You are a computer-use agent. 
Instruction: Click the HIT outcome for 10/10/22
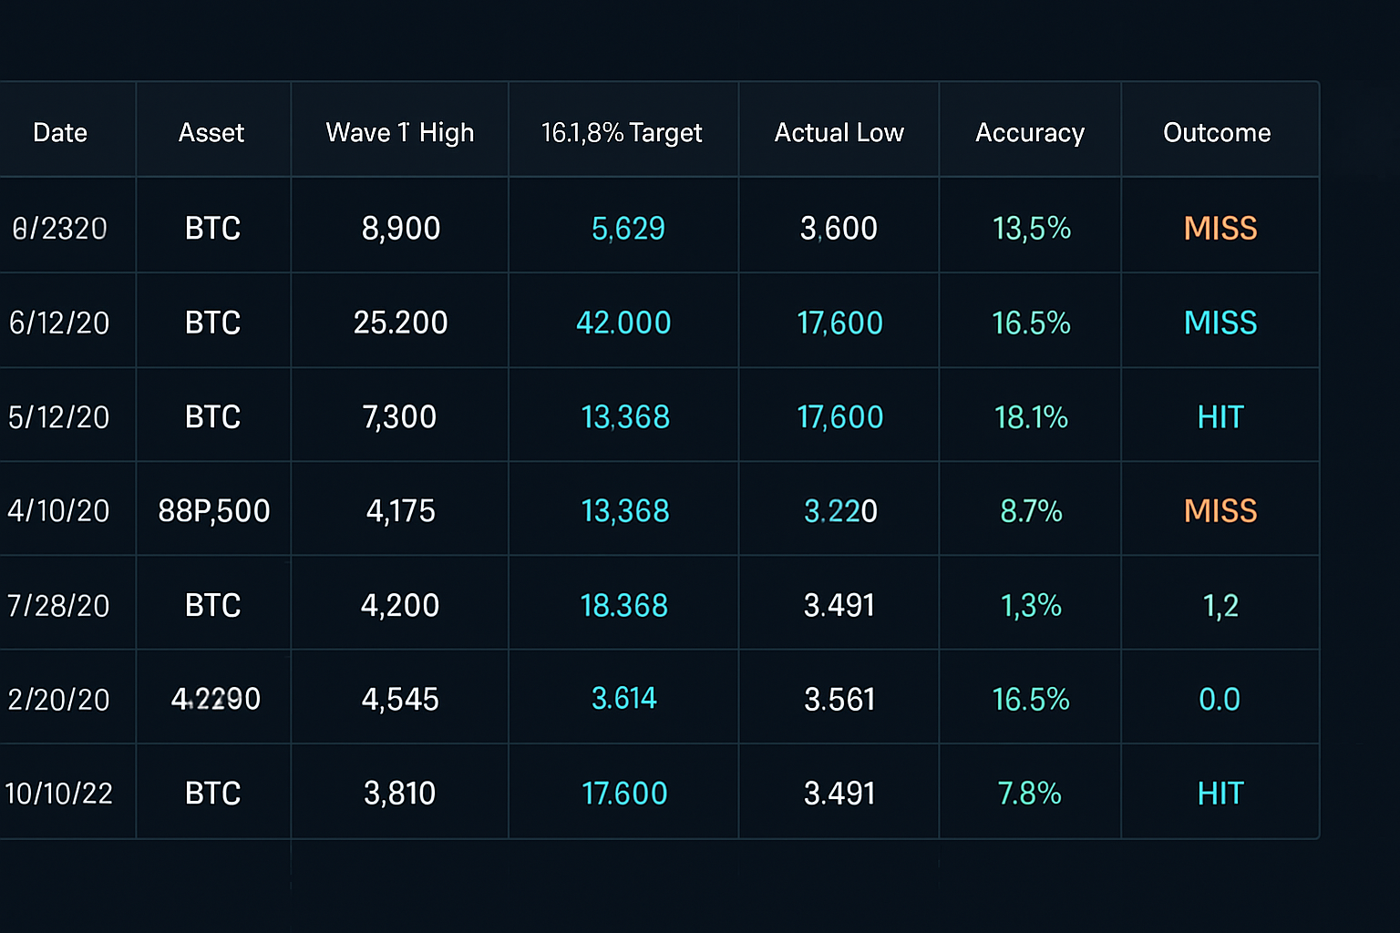tap(1220, 793)
